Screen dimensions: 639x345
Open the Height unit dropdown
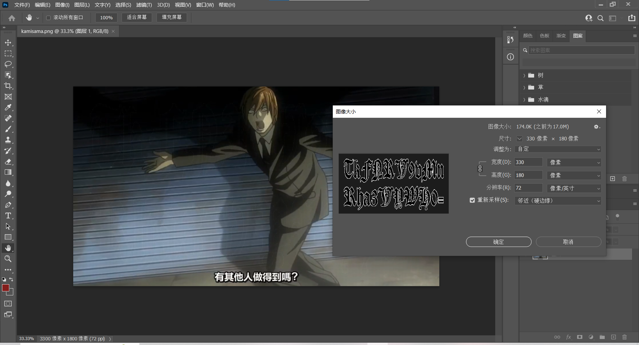(574, 175)
